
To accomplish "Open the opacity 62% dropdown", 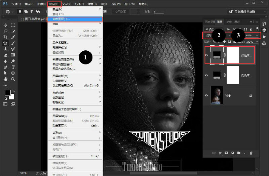I will (x=252, y=36).
